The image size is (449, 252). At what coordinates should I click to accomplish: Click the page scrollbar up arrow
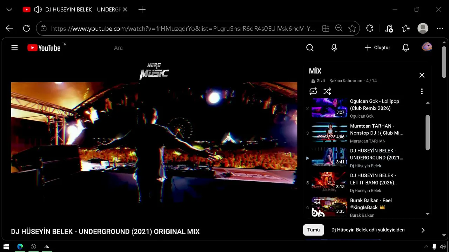click(444, 42)
